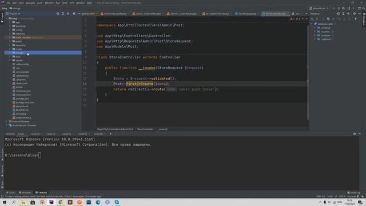Expand schemas node in Database tree
Image resolution: width=366 pixels, height=206 pixels.
coord(315,28)
